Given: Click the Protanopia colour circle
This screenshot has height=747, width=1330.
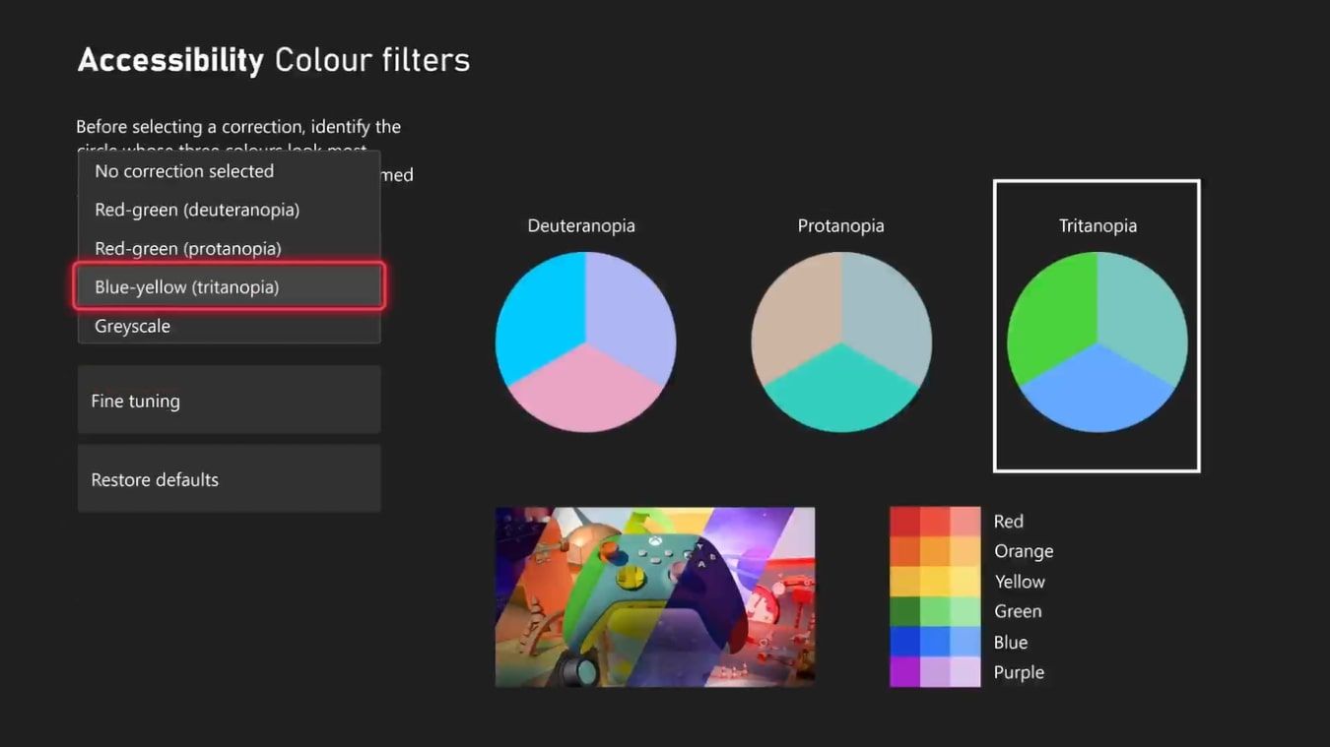Looking at the screenshot, I should (x=841, y=342).
